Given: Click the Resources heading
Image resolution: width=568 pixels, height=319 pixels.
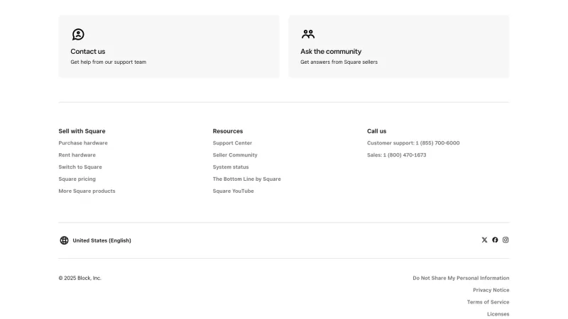Looking at the screenshot, I should [x=227, y=131].
